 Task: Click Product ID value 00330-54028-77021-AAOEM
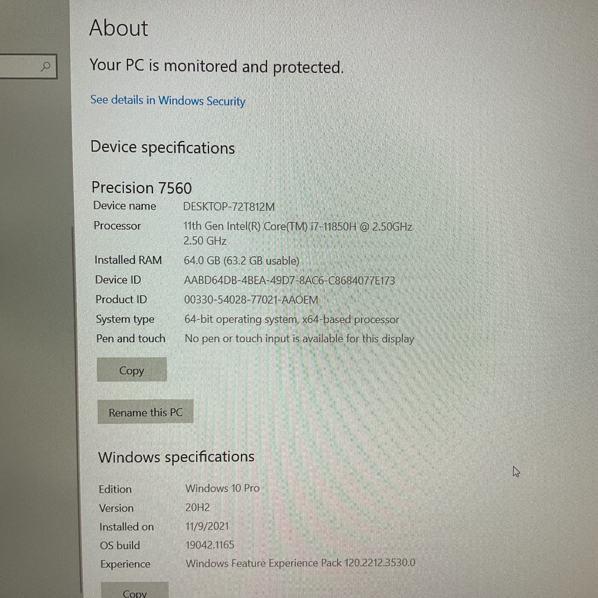(251, 300)
